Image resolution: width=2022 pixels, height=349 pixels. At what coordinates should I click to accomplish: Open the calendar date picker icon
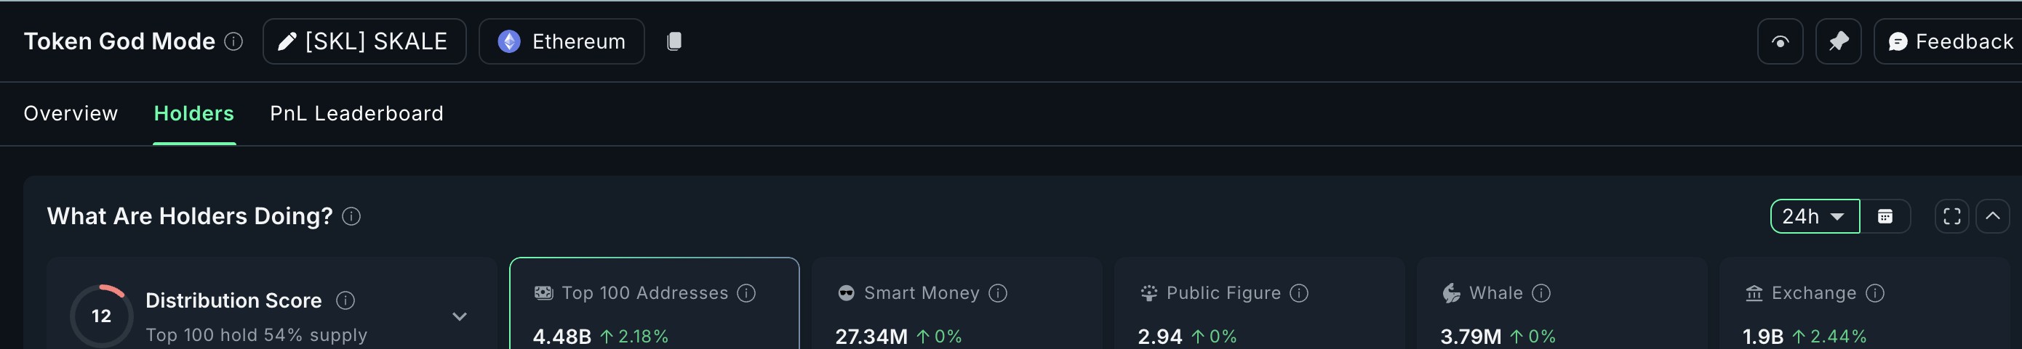[x=1885, y=216]
